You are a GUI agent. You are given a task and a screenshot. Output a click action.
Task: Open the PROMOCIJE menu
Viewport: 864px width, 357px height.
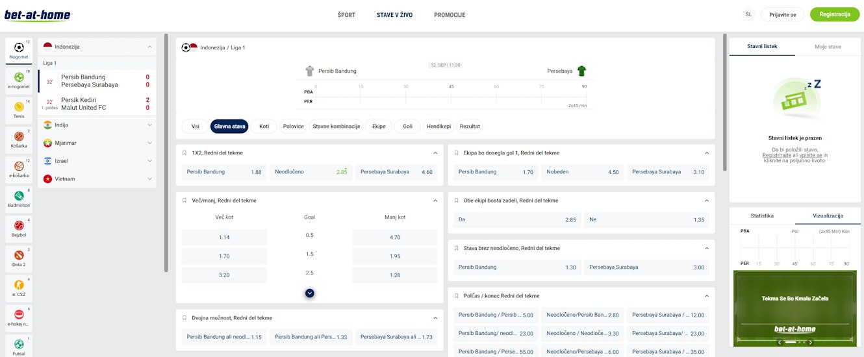[x=450, y=15]
